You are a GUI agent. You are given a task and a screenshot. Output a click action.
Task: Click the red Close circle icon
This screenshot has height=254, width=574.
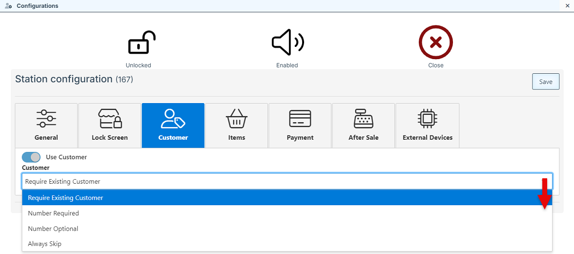coord(435,42)
